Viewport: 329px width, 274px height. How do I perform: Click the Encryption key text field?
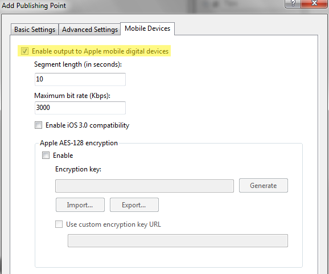click(145, 186)
